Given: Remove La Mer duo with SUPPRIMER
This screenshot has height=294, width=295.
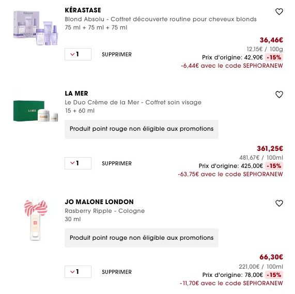Looking at the screenshot, I should click(x=117, y=163).
